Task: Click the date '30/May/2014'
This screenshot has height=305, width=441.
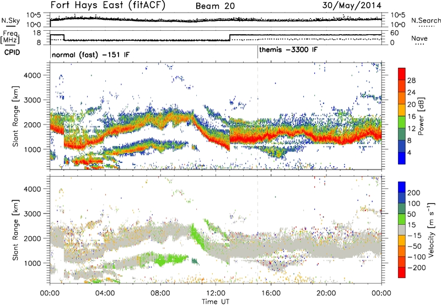Action: point(352,6)
